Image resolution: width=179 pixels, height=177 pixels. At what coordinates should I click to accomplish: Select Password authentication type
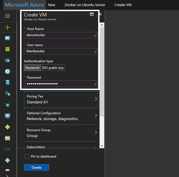point(32,68)
